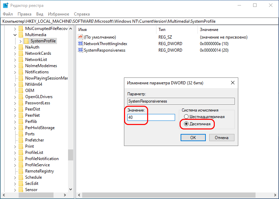Click the Registry Editor app icon in title bar
Screen dimensions: 279x199
pos(6,6)
